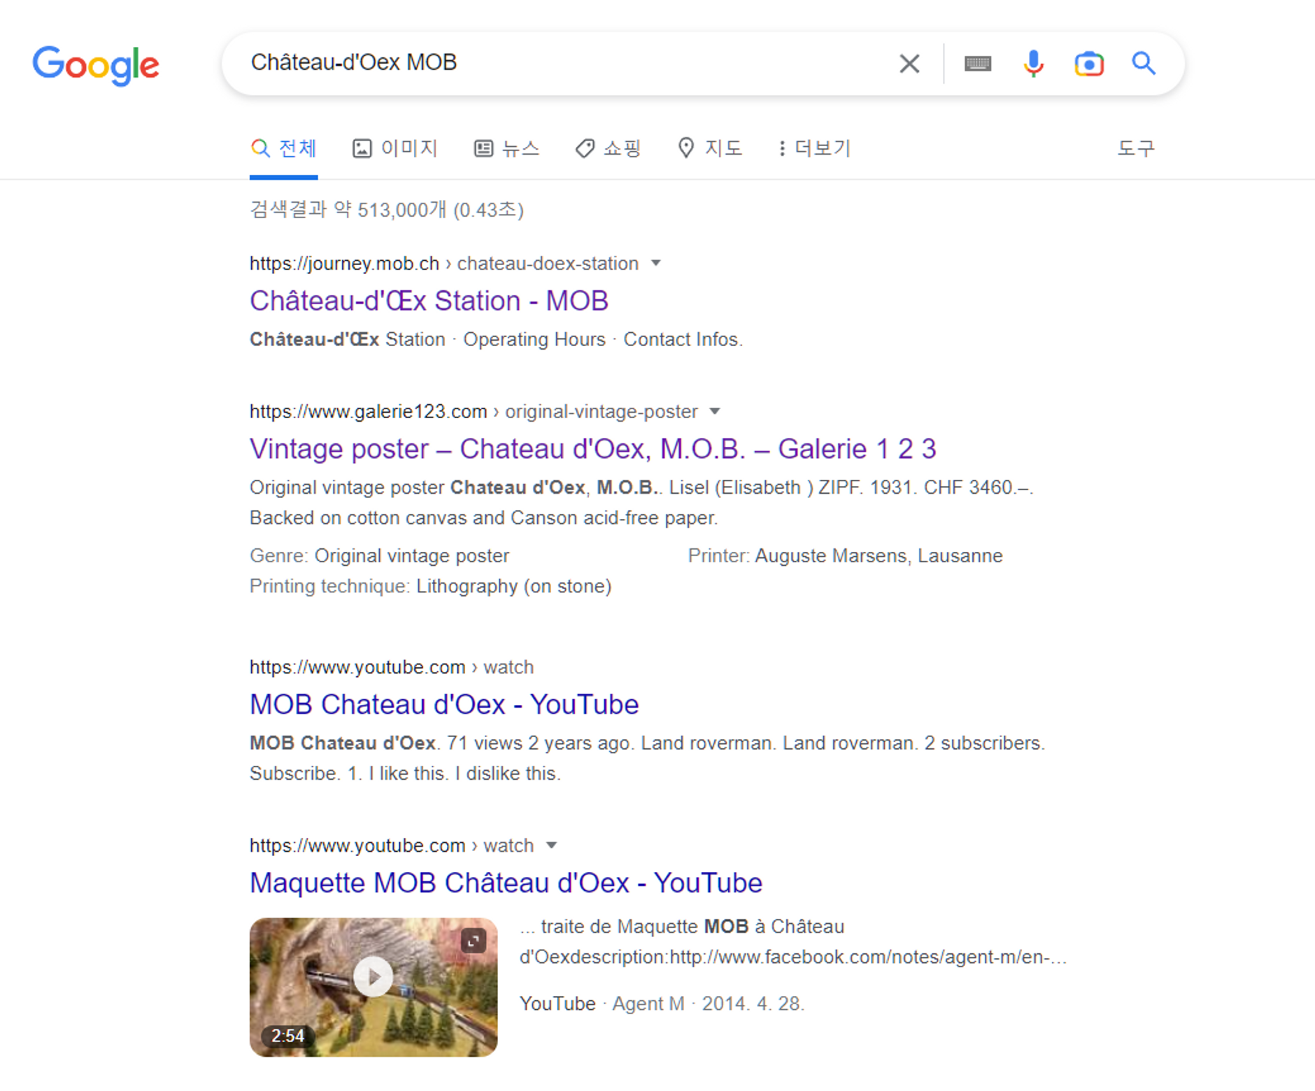Open Vintage poster Galerie 1 2 3 result
Screen dimensions: 1315x1091
click(592, 449)
